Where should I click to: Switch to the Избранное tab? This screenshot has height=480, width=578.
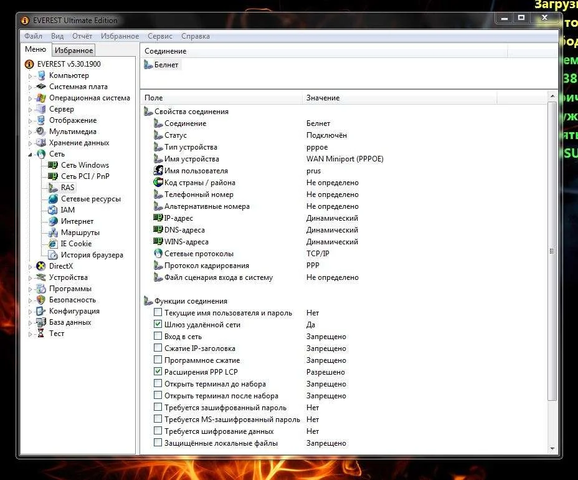coord(73,50)
